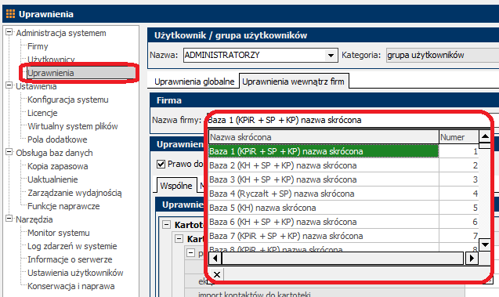The height and width of the screenshot is (297, 499).
Task: Open Kopia zapasowa tree item
Action: coord(58,166)
